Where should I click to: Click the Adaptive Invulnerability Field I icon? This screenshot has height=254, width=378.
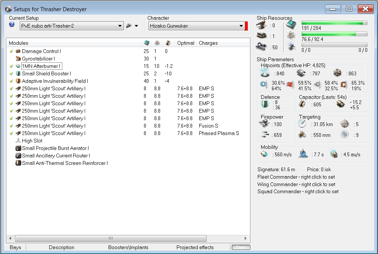[x=18, y=81]
